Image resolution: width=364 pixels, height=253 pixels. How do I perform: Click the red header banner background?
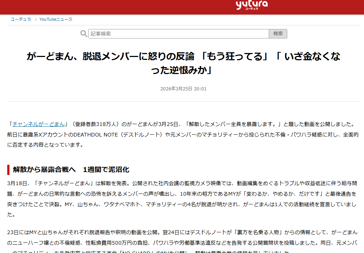[x=116, y=7]
